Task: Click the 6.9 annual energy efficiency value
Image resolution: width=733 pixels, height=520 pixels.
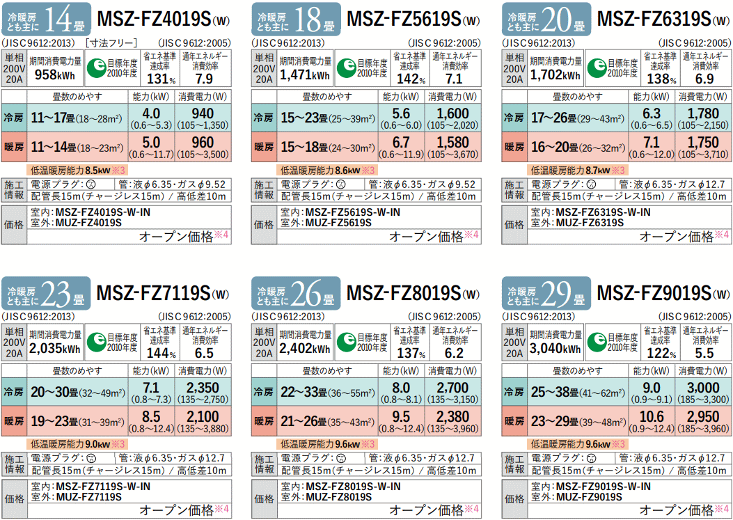Action: (704, 79)
